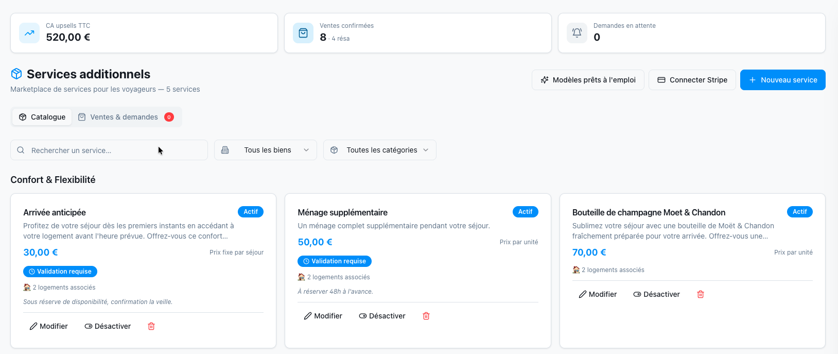Click the sparkles icon in Modèles prêts à l'emploi
Viewport: 838px width, 354px height.
pyautogui.click(x=545, y=80)
